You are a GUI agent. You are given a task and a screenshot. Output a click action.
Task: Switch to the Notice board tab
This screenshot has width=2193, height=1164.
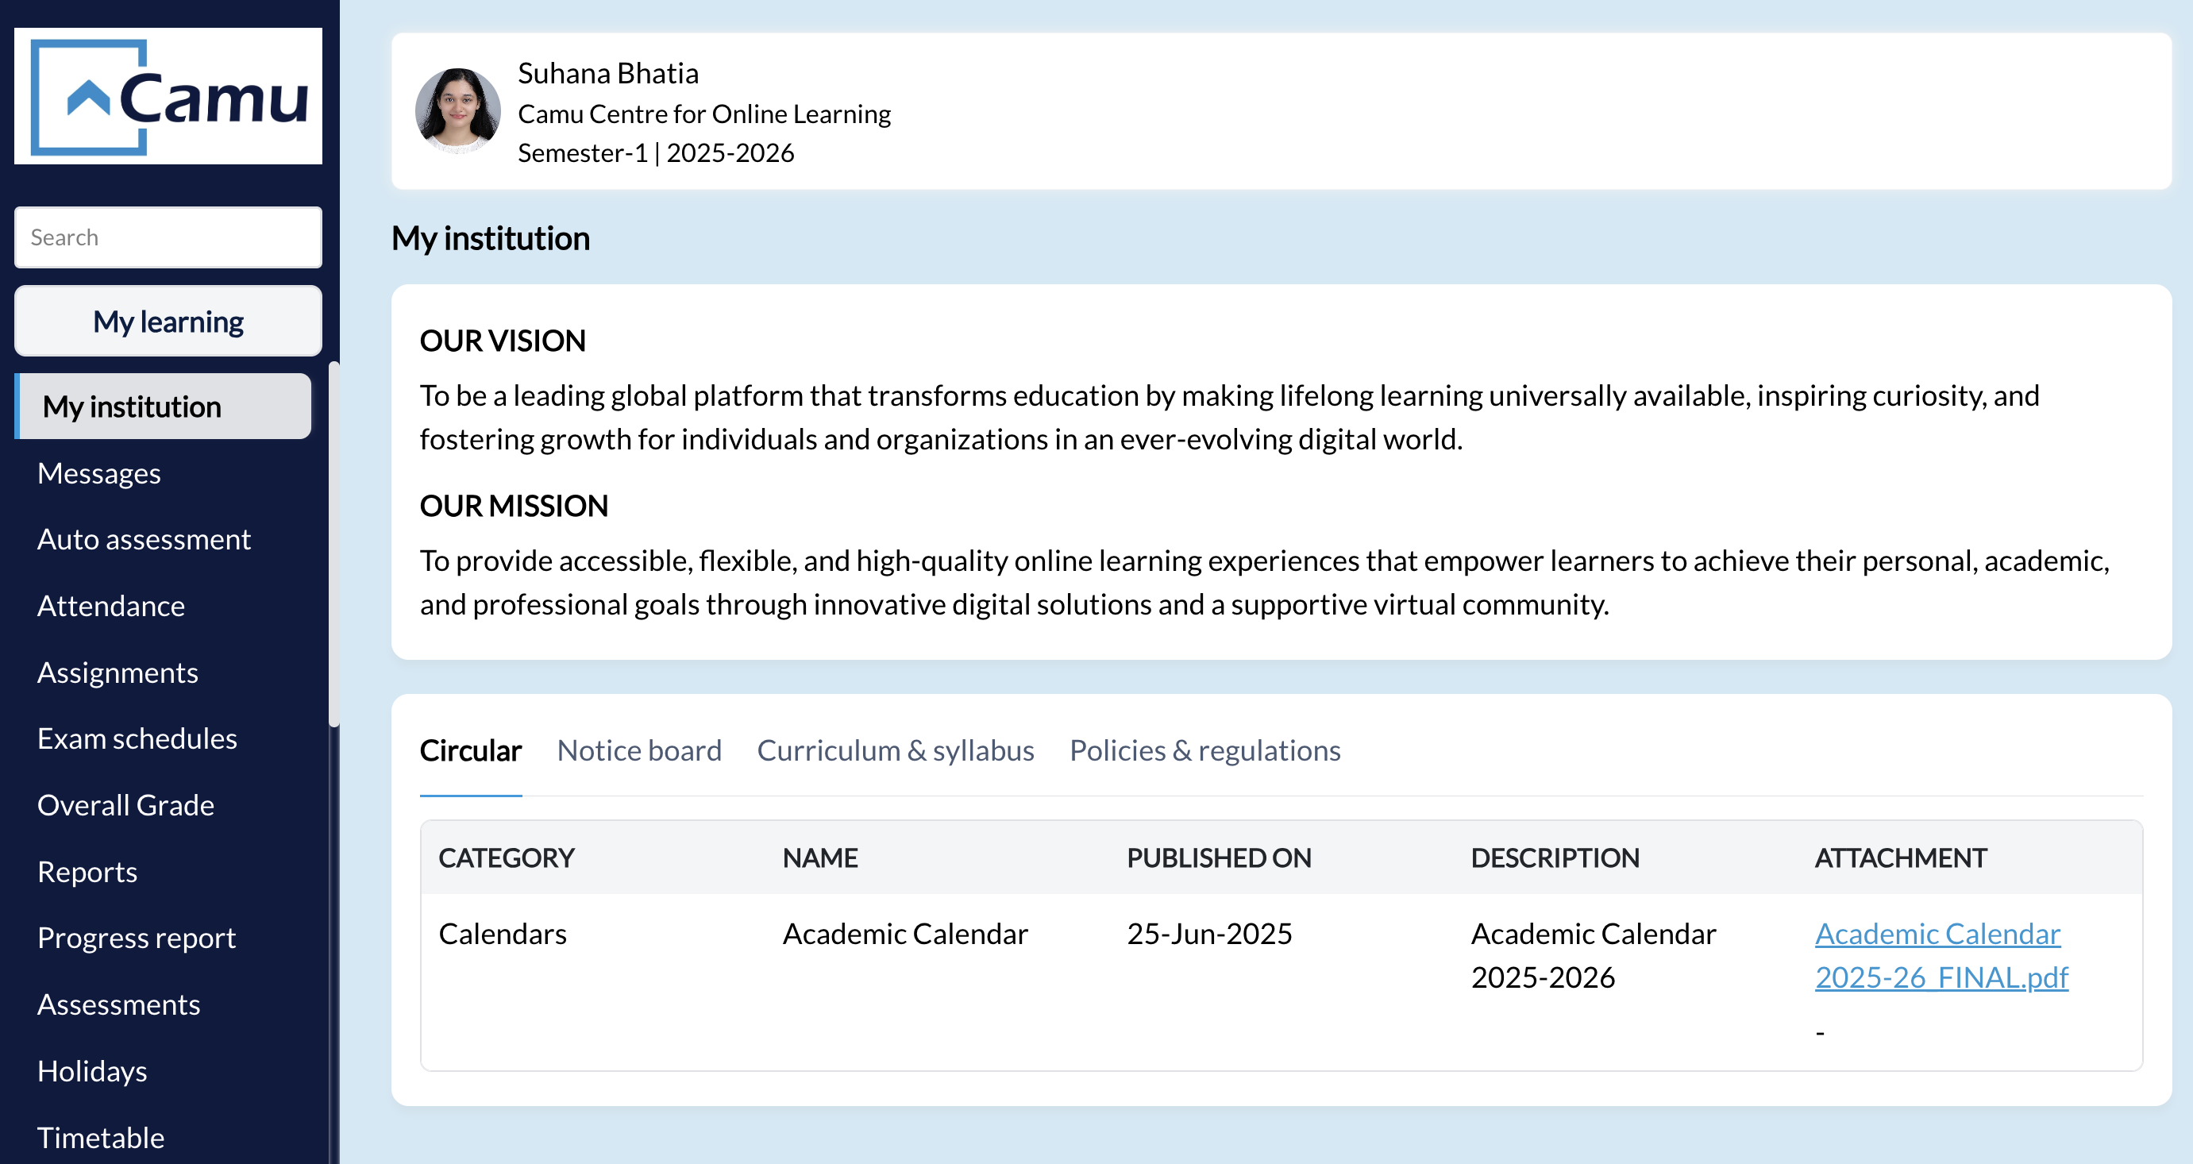[x=638, y=750]
